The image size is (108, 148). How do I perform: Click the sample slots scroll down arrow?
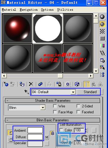pyautogui.click(x=96, y=71)
